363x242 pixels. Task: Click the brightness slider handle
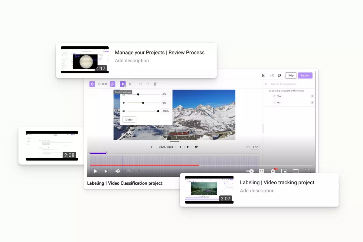coord(138,94)
